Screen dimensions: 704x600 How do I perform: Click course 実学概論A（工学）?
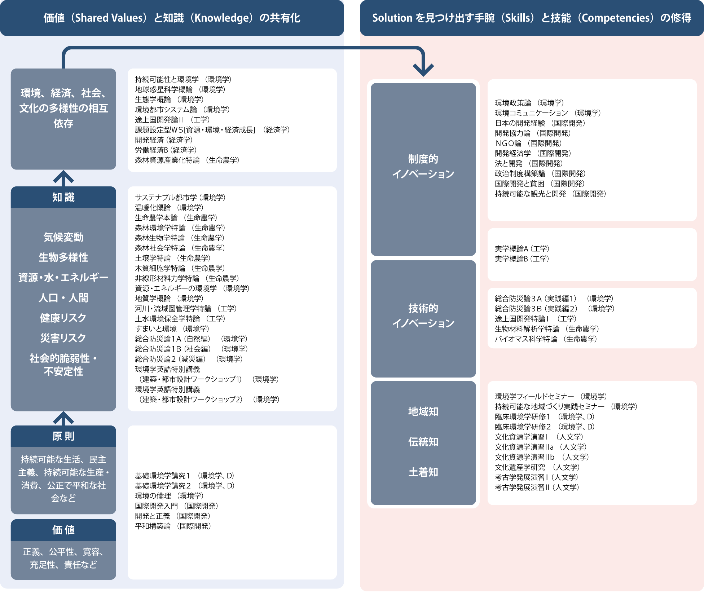click(x=522, y=249)
